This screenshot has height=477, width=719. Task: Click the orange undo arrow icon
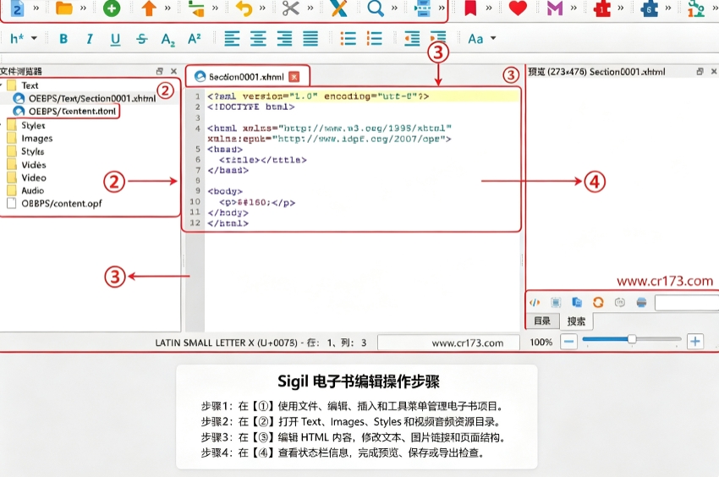(x=244, y=8)
